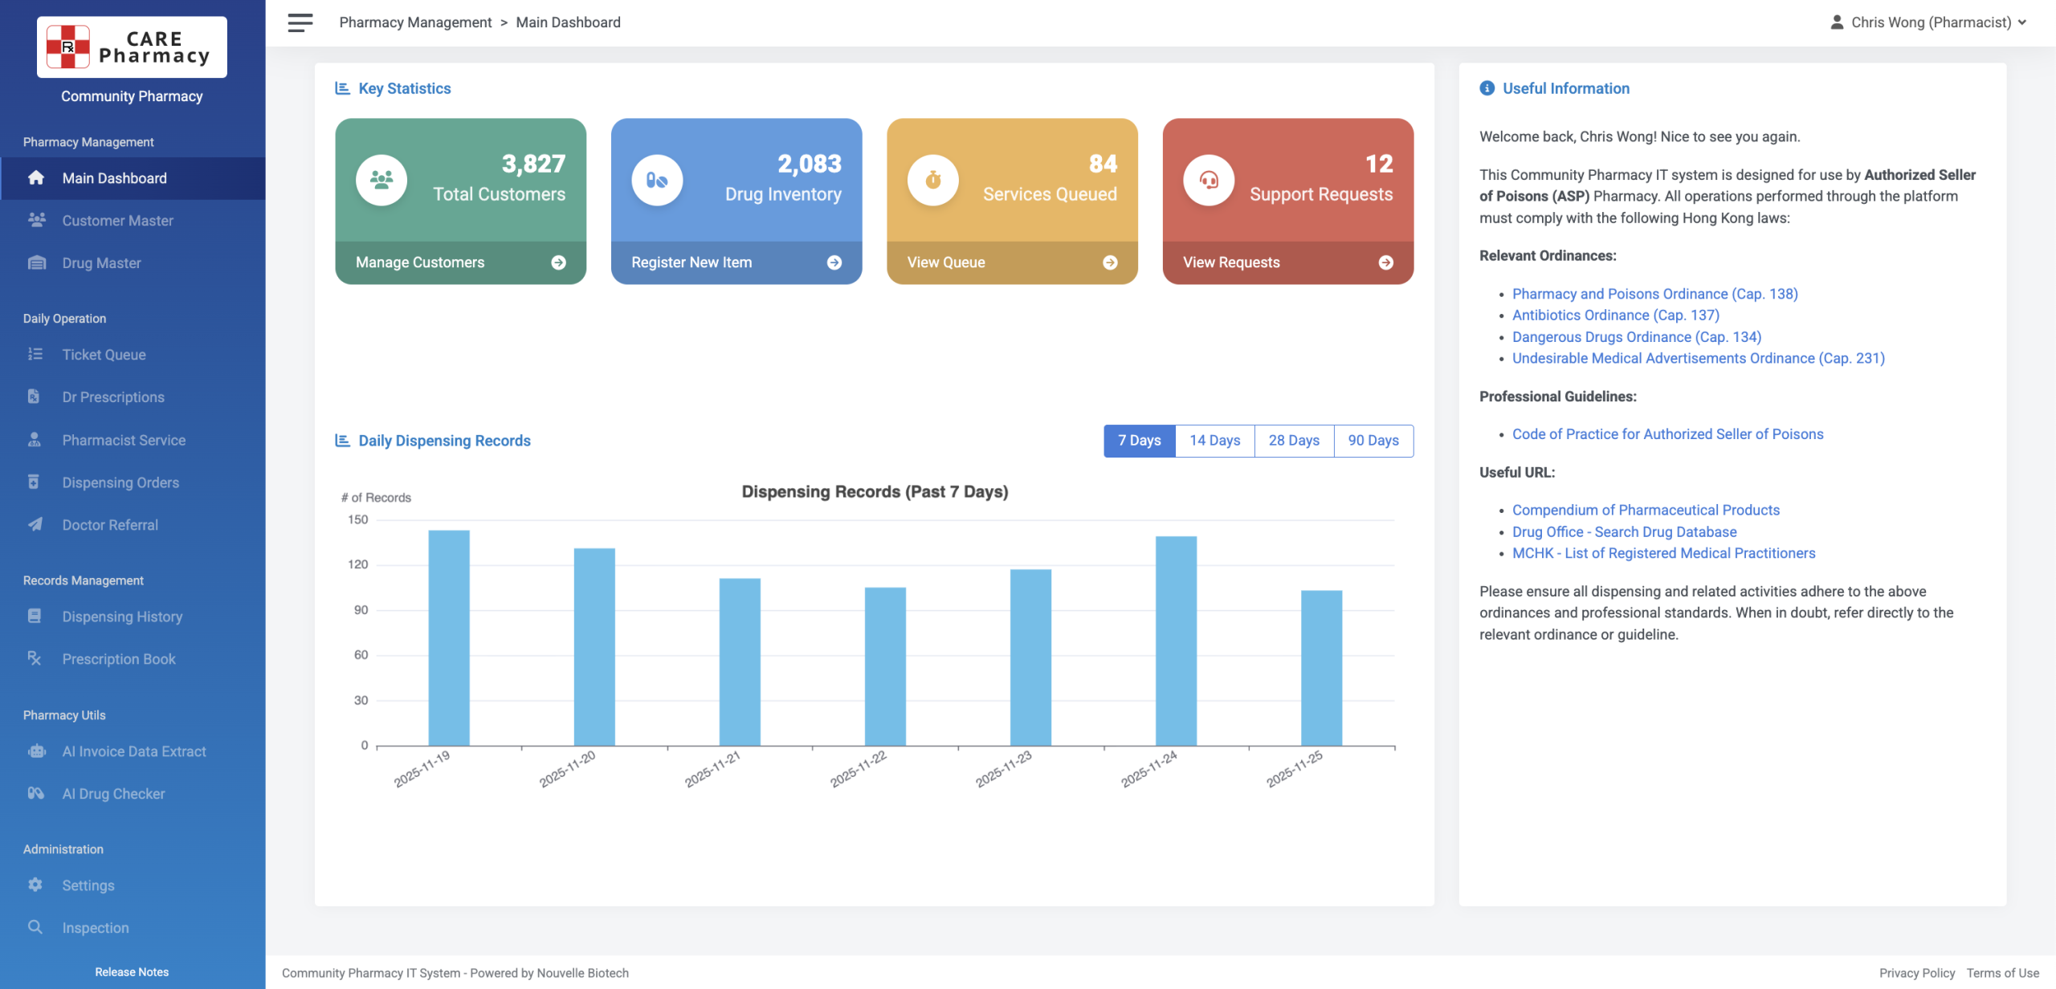Click the Total Customers people icon
This screenshot has width=2056, height=989.
click(381, 180)
